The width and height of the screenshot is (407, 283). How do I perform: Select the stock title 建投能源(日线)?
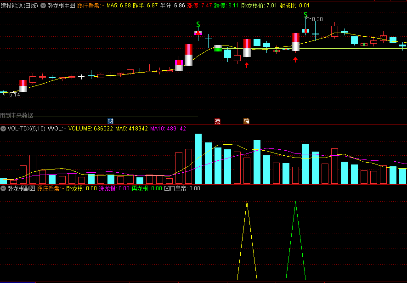(x=19, y=6)
